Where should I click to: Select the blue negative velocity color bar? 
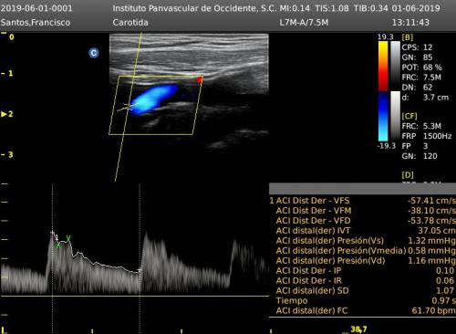click(x=383, y=117)
